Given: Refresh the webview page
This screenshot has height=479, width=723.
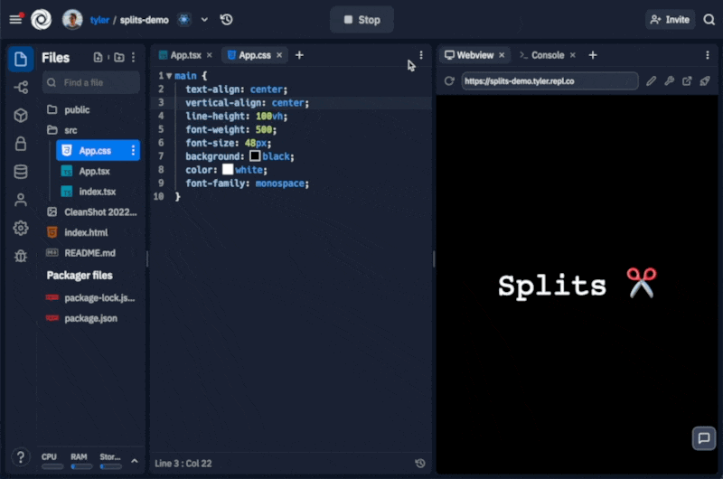Looking at the screenshot, I should point(449,81).
